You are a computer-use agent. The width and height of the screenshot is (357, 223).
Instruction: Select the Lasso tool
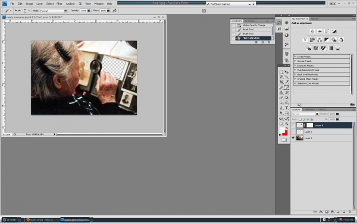tap(281, 77)
